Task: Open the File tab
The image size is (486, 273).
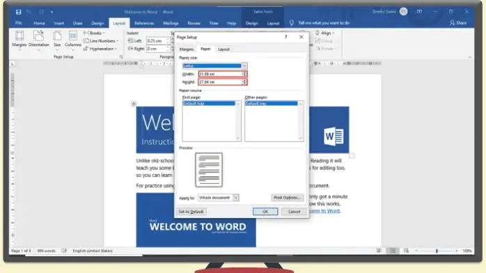Action: (x=19, y=23)
